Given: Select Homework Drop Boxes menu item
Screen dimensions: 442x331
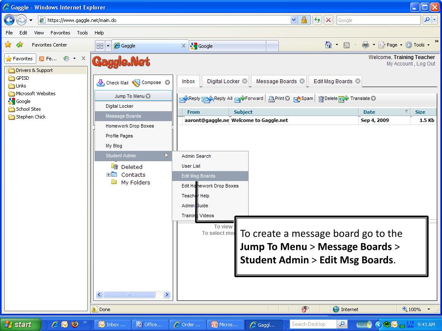Looking at the screenshot, I should (133, 126).
